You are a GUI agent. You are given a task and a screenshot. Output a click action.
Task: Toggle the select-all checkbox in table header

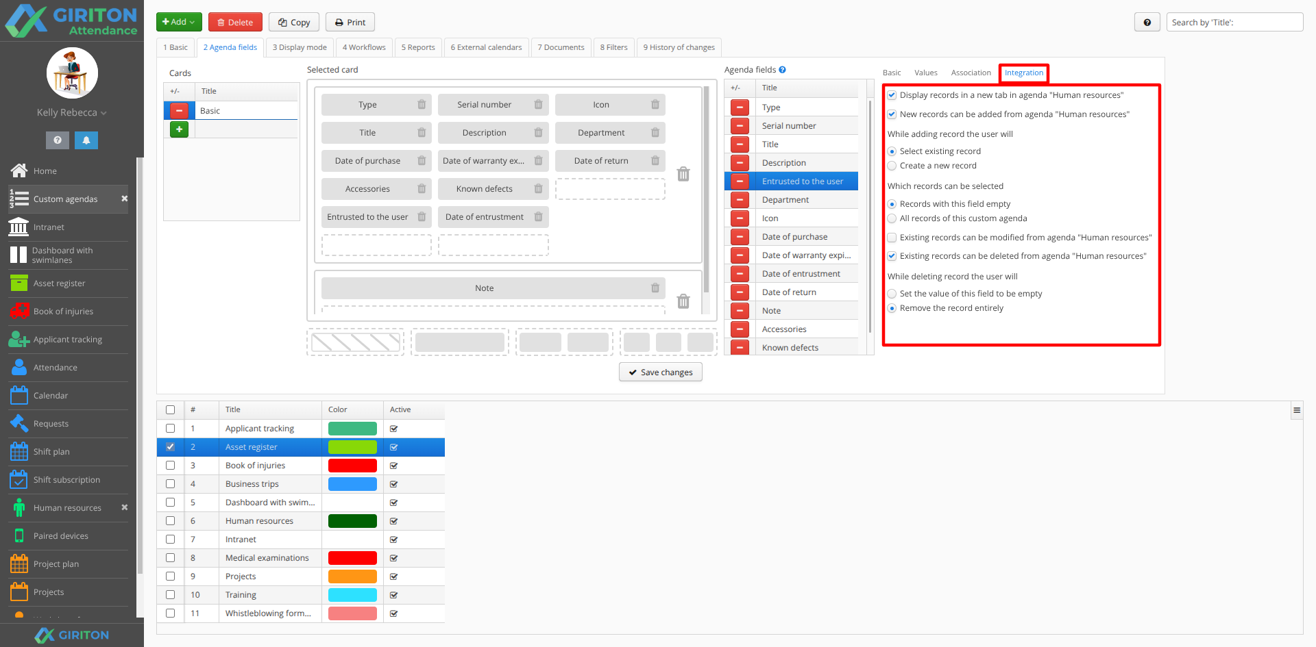[x=170, y=409]
